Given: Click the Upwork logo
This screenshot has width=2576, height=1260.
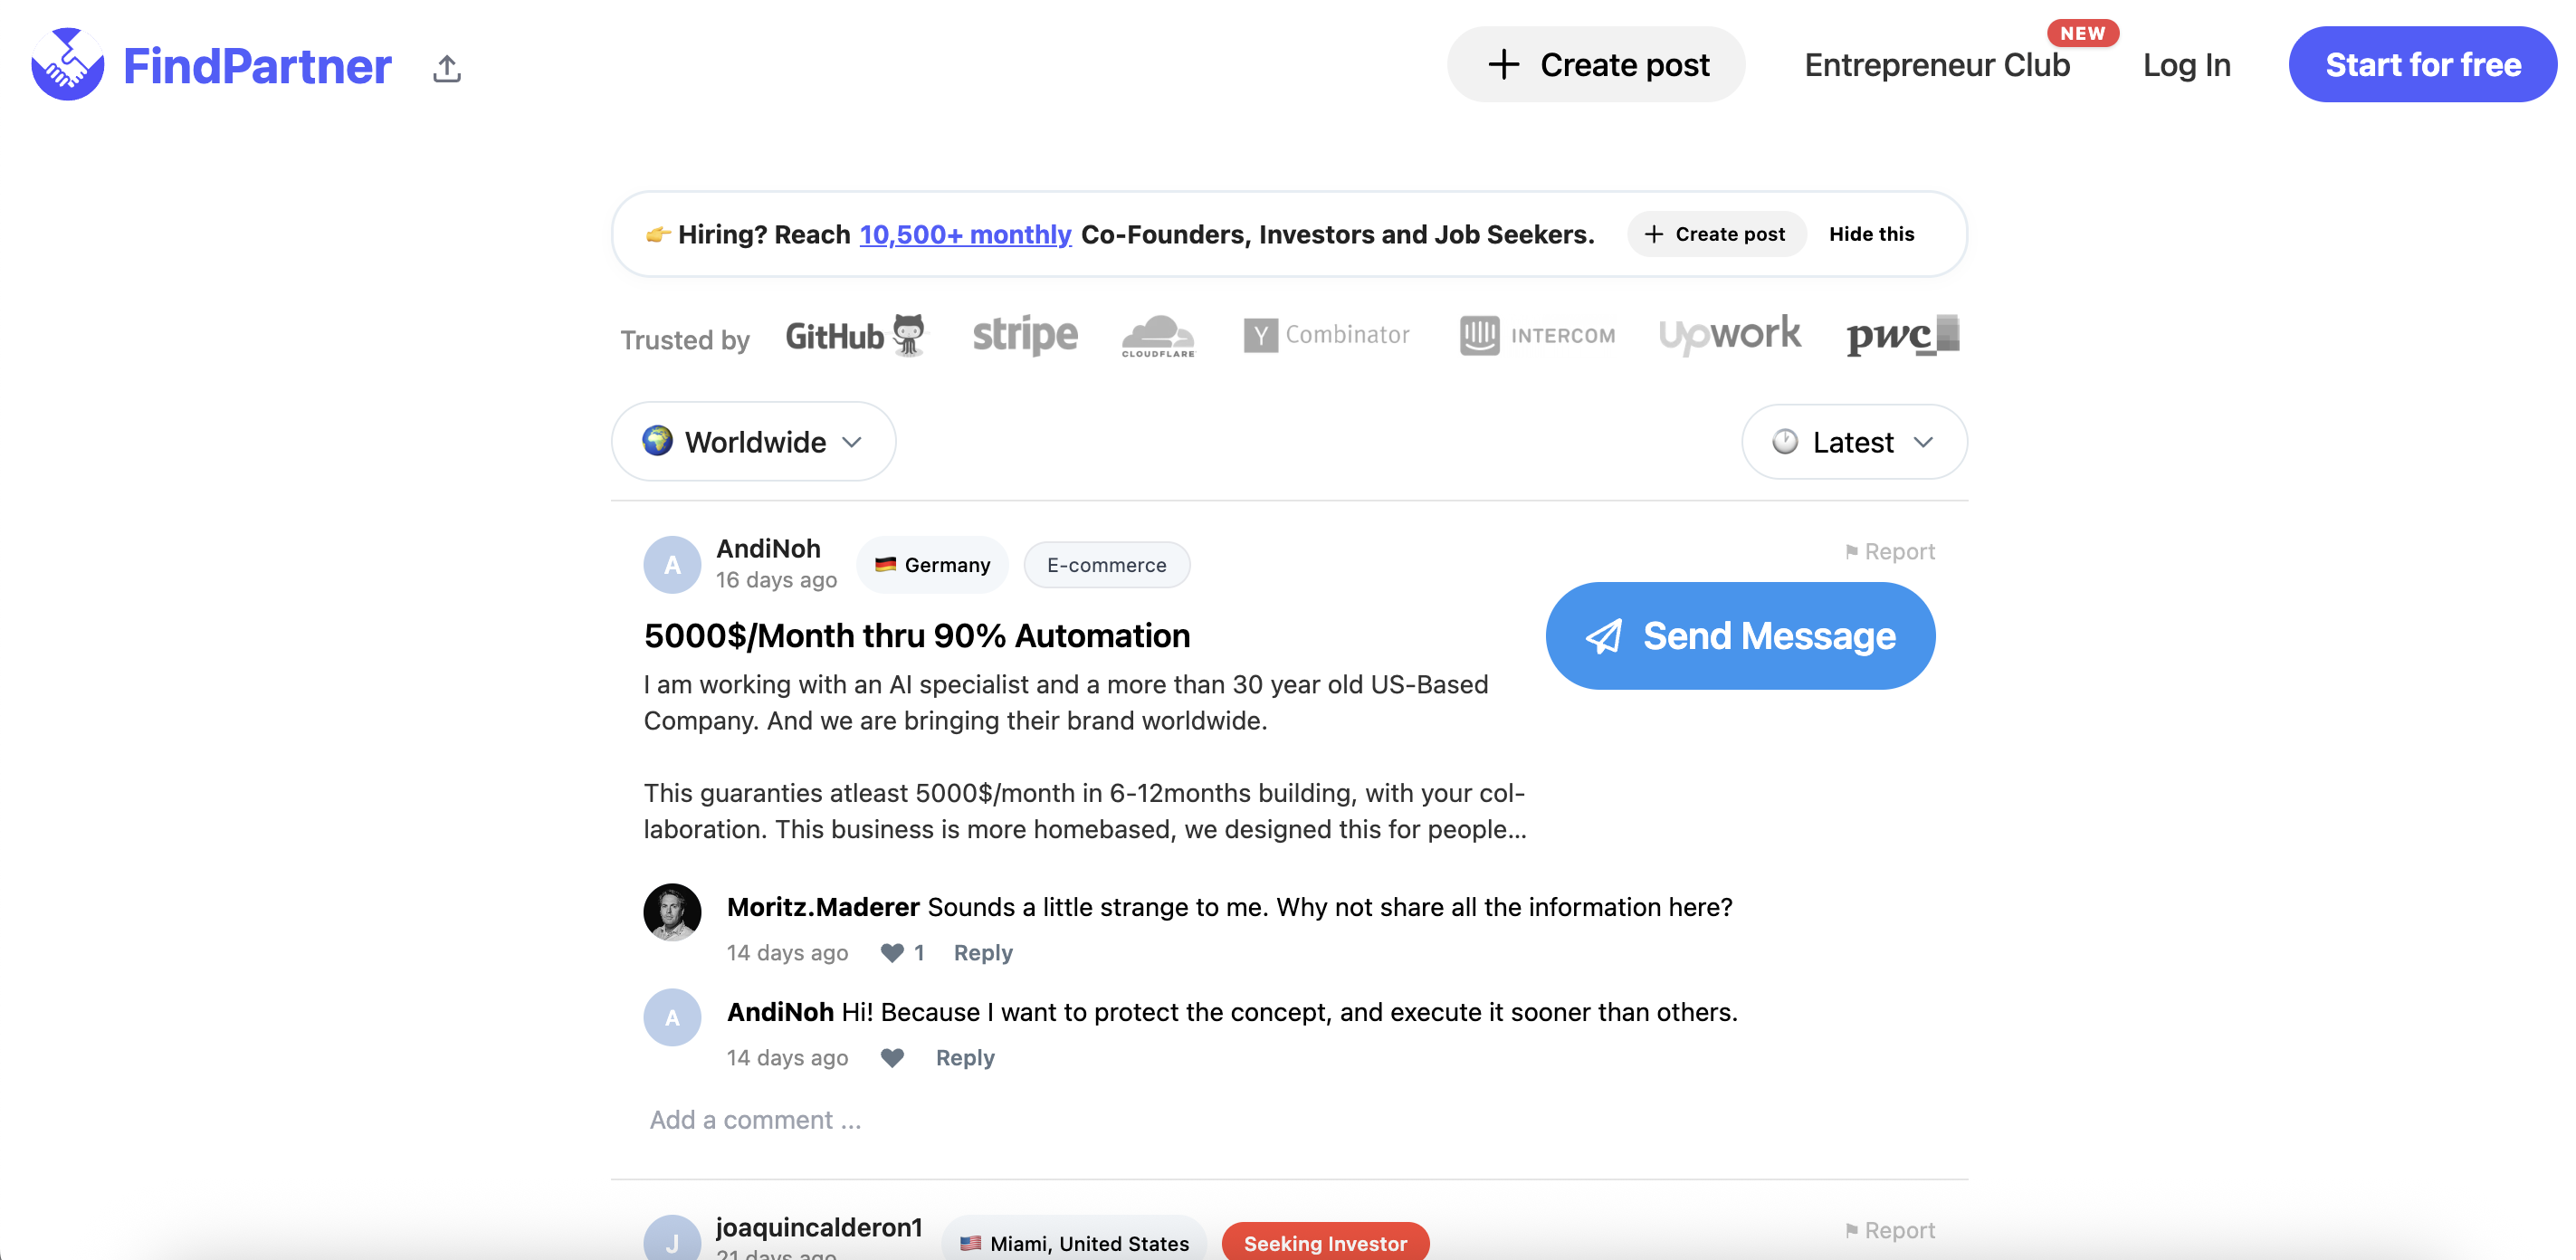Looking at the screenshot, I should point(1730,335).
